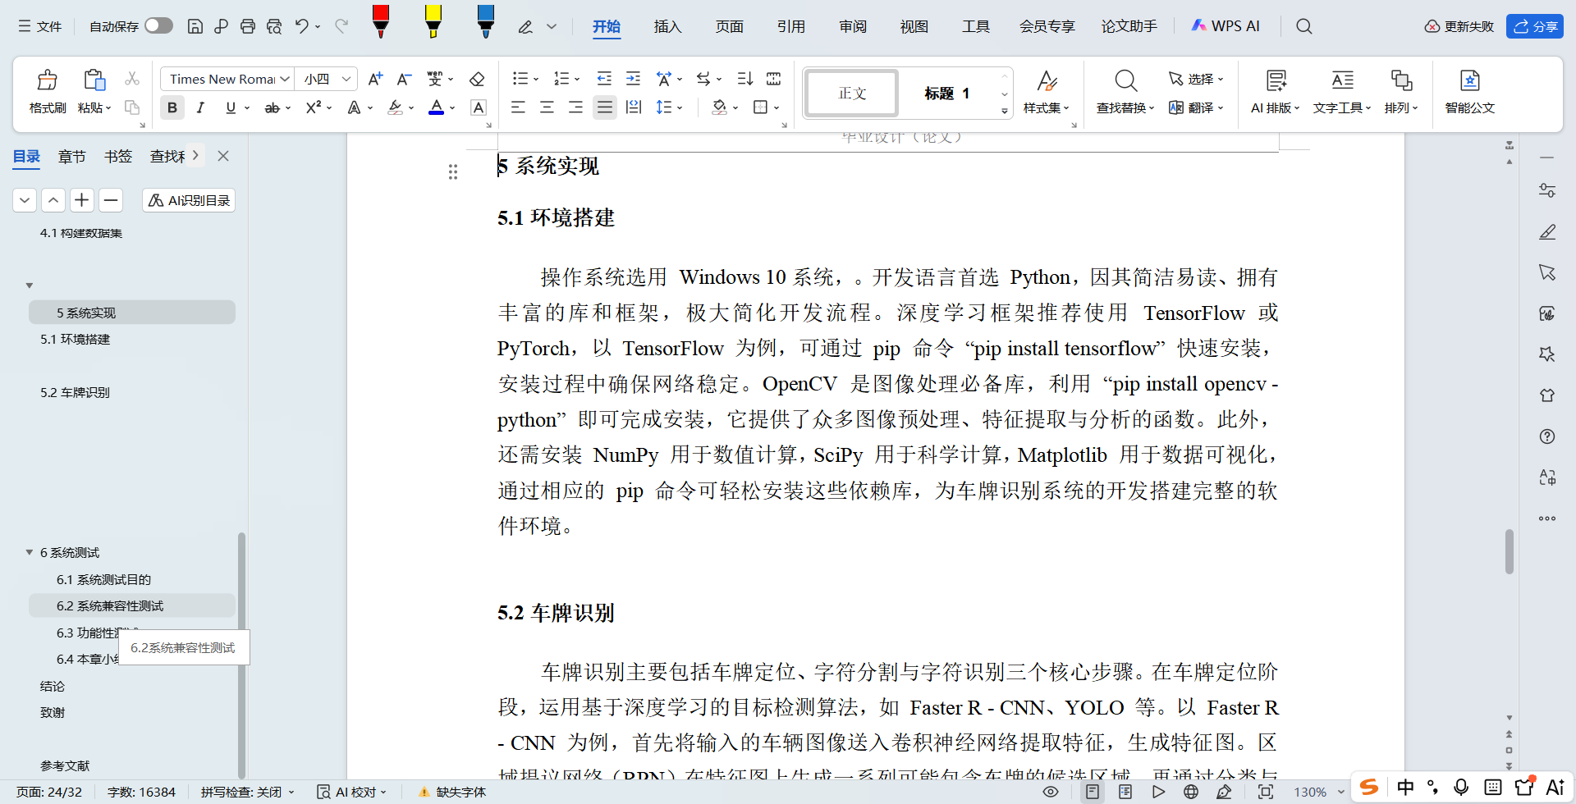Image resolution: width=1576 pixels, height=804 pixels.
Task: Open the 样式集 styles set
Action: [1047, 91]
